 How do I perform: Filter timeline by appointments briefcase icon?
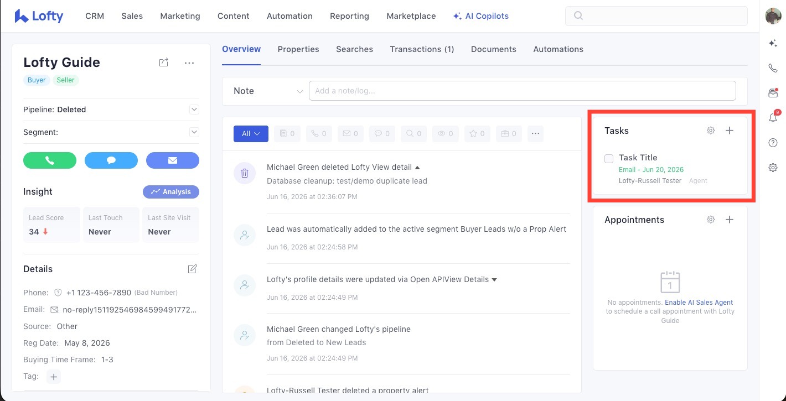point(509,133)
